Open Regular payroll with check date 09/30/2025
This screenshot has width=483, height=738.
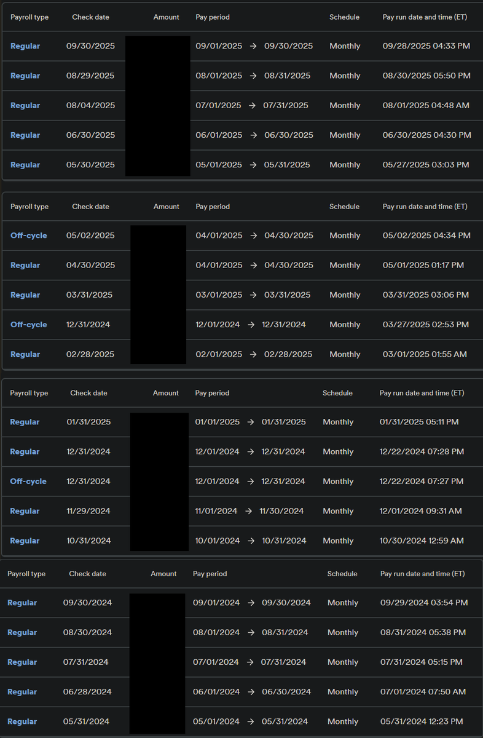pos(25,46)
